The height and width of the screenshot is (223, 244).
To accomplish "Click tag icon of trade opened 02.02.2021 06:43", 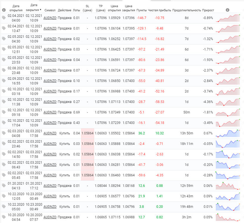I will tap(4, 165).
